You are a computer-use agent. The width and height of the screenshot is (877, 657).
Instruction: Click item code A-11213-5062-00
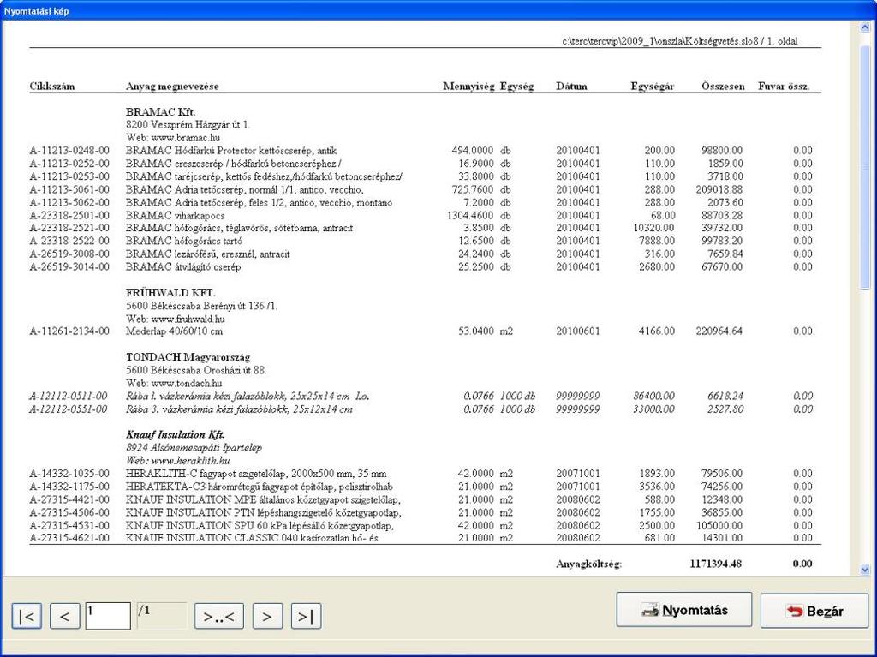pos(69,203)
